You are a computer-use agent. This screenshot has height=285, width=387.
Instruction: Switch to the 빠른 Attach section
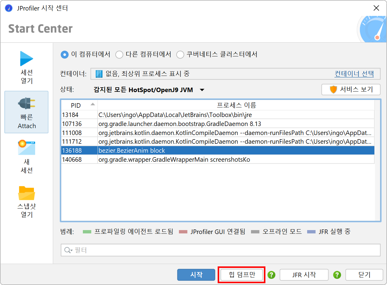click(26, 112)
